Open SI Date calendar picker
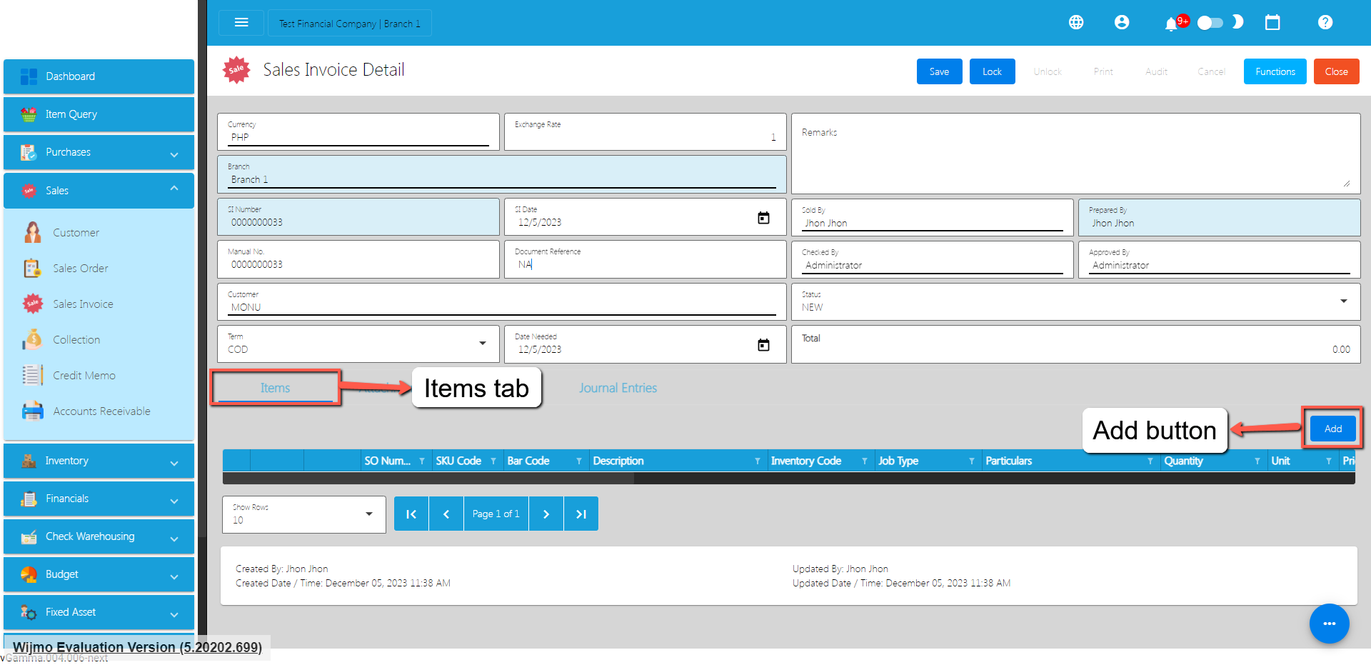The width and height of the screenshot is (1371, 665). tap(763, 218)
